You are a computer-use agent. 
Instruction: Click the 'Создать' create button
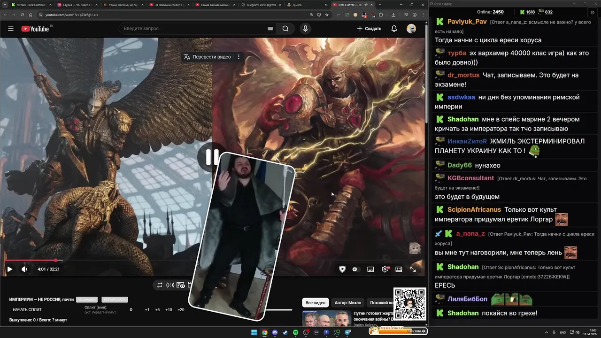coord(369,29)
